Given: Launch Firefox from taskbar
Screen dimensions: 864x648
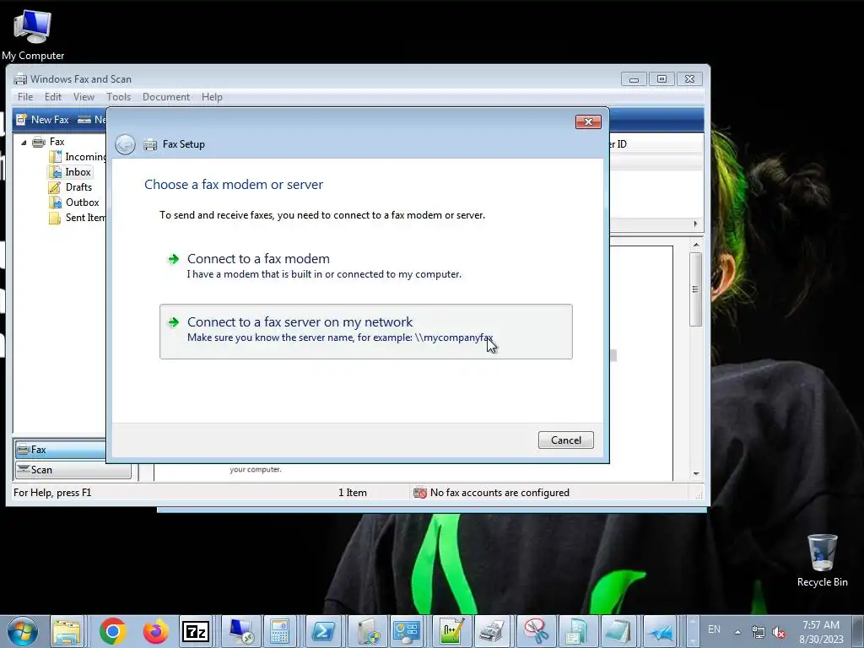Looking at the screenshot, I should tap(155, 631).
